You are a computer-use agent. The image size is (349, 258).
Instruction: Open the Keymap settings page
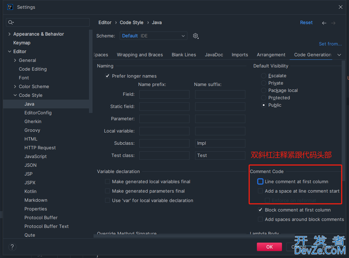point(22,43)
